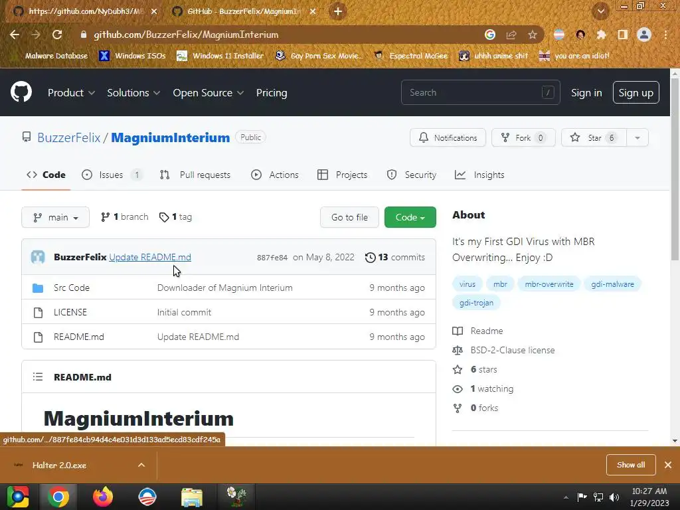This screenshot has width=680, height=510.
Task: Fork the repository with Fork button
Action: click(x=523, y=138)
